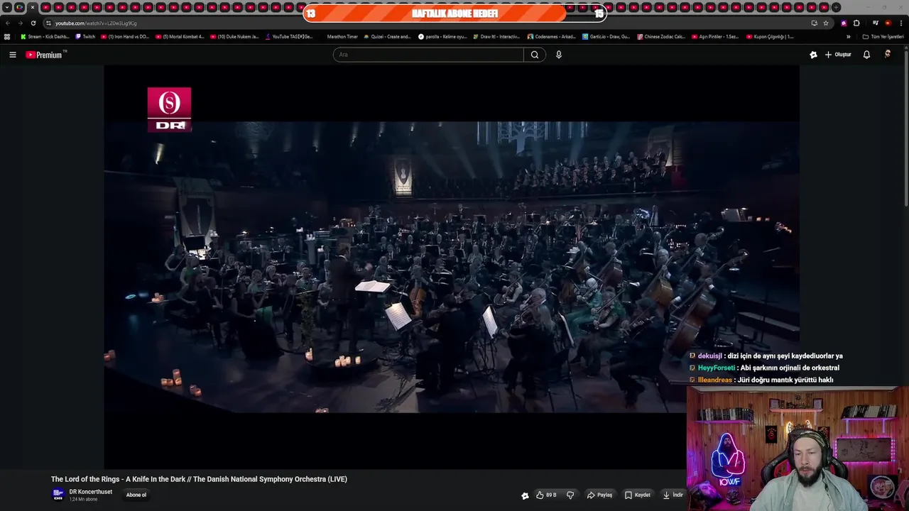Open a new browser tab with plus

point(836,7)
